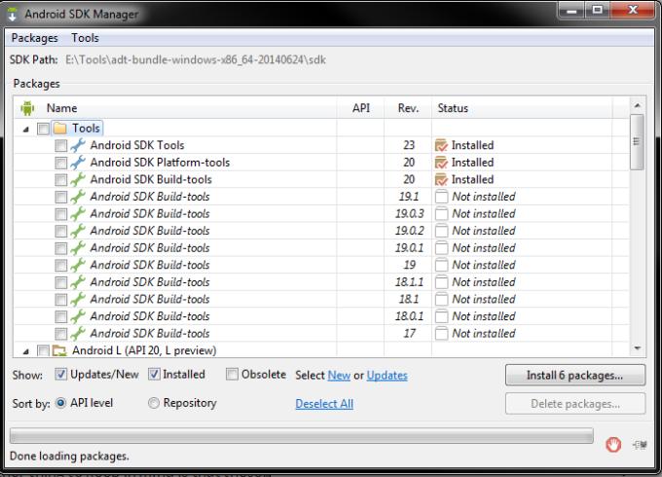
Task: Click wrench icon for Build-tools rev 18.0.1
Action: (78, 316)
